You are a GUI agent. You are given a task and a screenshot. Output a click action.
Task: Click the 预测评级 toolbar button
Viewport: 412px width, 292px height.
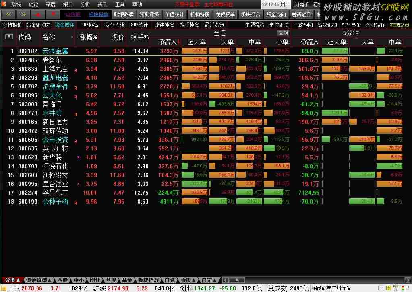[x=149, y=15]
